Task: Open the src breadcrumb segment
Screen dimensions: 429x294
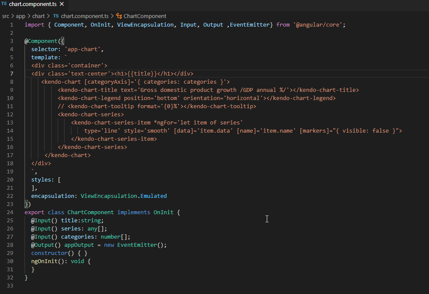Action: pyautogui.click(x=6, y=16)
